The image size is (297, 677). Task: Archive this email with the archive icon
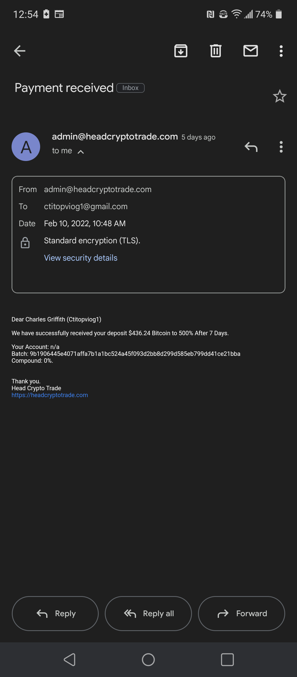(x=181, y=51)
